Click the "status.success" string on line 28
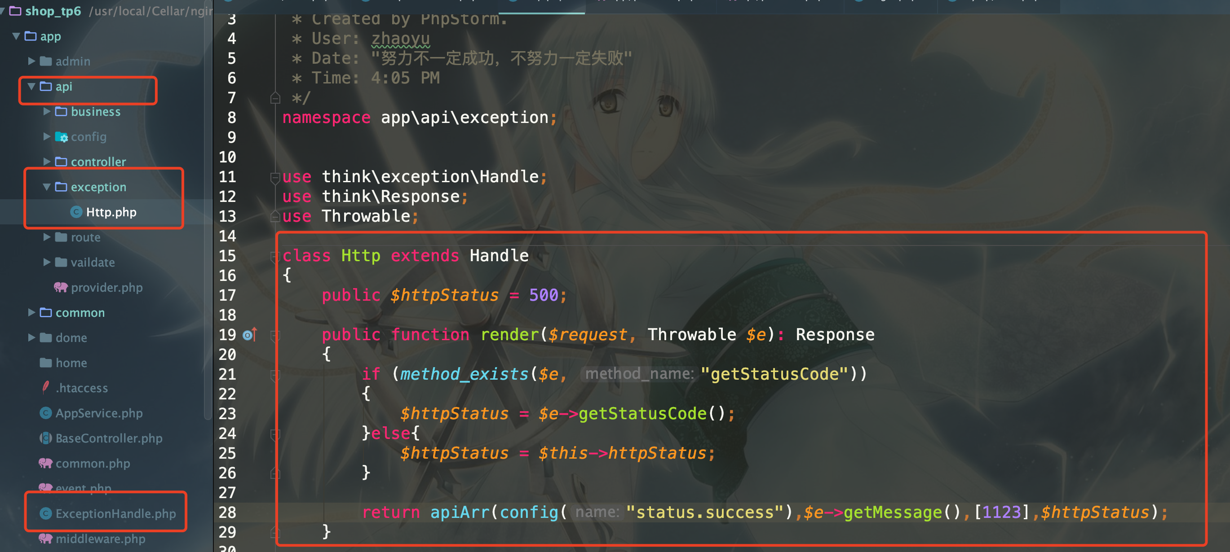This screenshot has height=552, width=1230. point(705,512)
